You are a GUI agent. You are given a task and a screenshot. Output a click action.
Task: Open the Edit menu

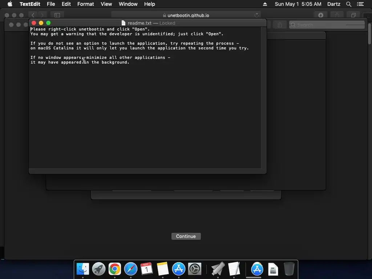click(x=66, y=4)
